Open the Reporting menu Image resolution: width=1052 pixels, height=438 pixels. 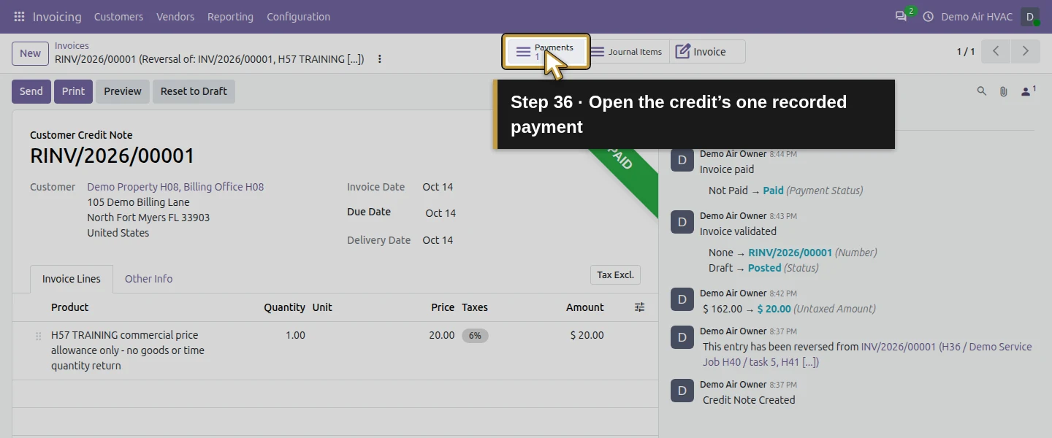point(230,16)
